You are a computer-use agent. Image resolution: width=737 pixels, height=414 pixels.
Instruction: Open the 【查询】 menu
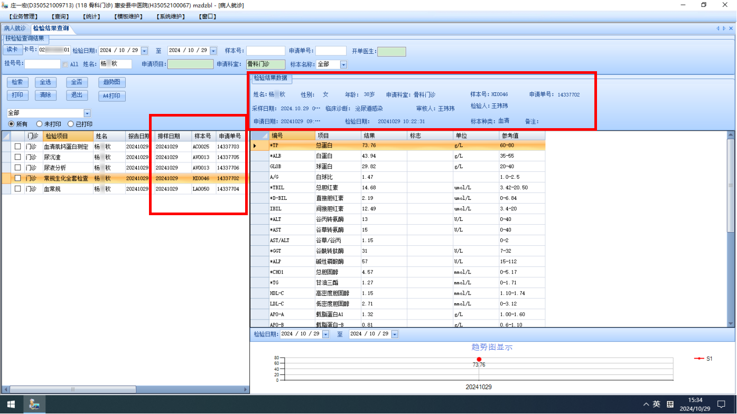tap(61, 16)
